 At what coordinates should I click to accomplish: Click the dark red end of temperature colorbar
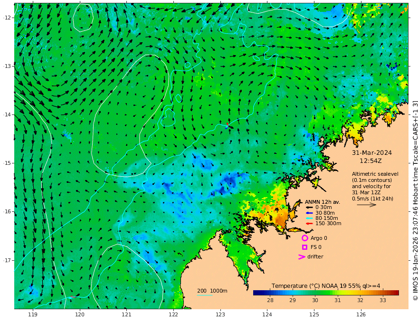click(x=397, y=293)
